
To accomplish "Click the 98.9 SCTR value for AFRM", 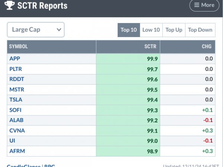I will tap(152, 151).
